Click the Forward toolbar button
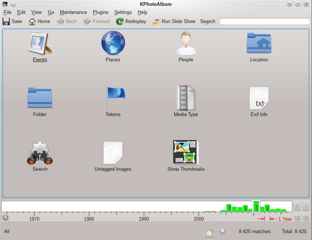This screenshot has width=312, height=240. pos(97,21)
